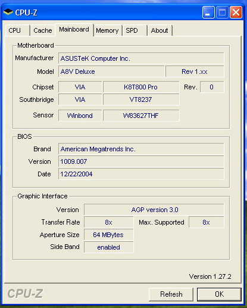
Task: Confirm with the OK button
Action: [219, 294]
